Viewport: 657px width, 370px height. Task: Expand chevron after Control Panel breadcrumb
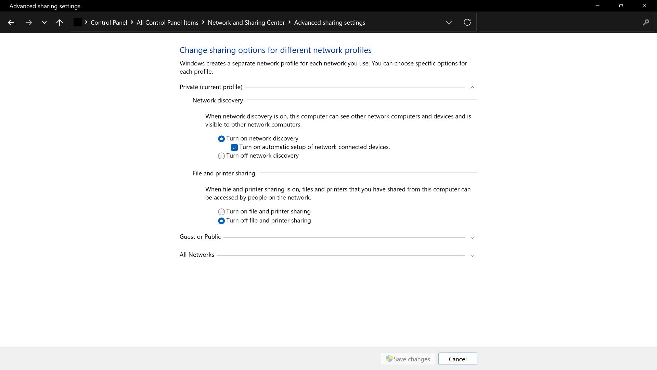tap(132, 22)
